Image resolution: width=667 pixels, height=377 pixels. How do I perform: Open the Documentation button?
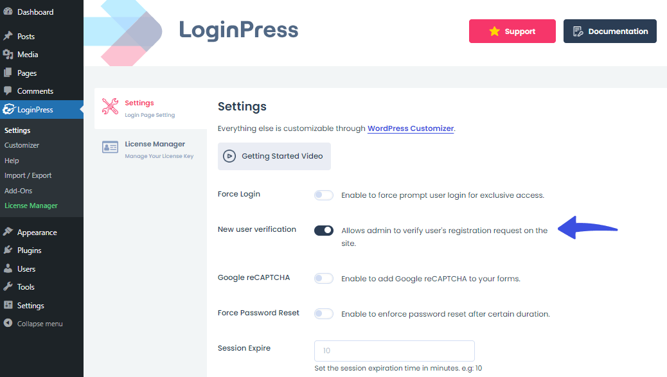(610, 31)
